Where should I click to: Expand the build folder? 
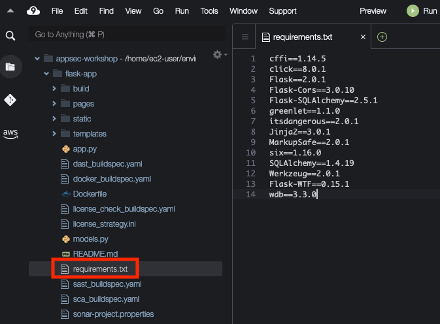click(x=54, y=89)
